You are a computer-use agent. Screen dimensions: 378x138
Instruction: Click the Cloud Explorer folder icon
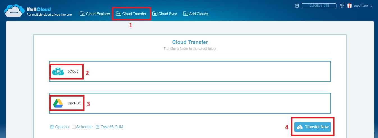tap(83, 14)
